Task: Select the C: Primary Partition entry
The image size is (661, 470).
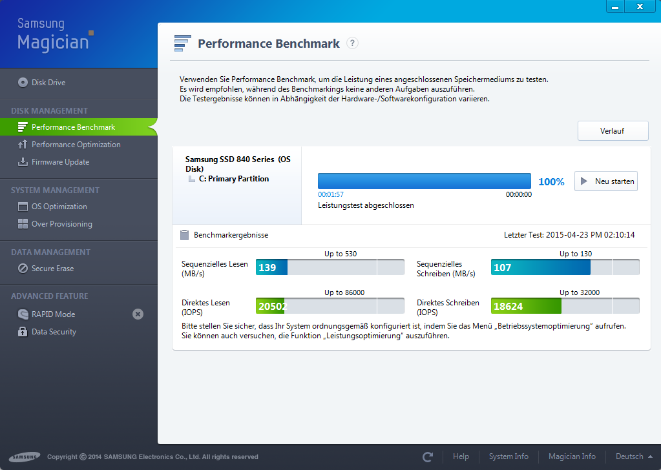Action: 234,179
